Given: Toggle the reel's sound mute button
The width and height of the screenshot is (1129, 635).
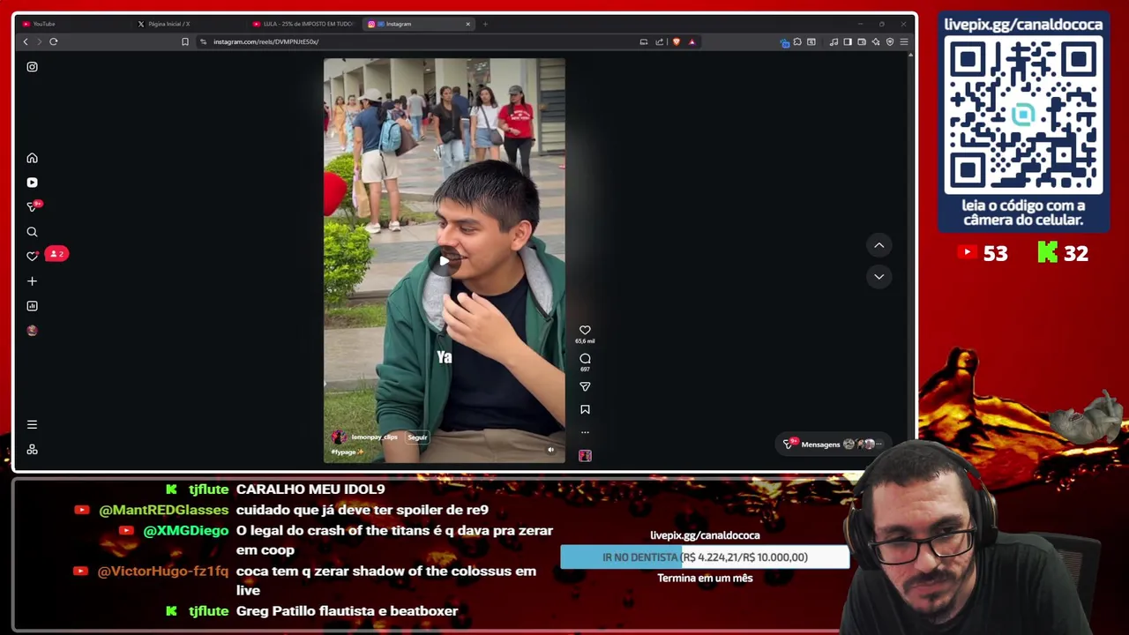Looking at the screenshot, I should click(x=550, y=450).
